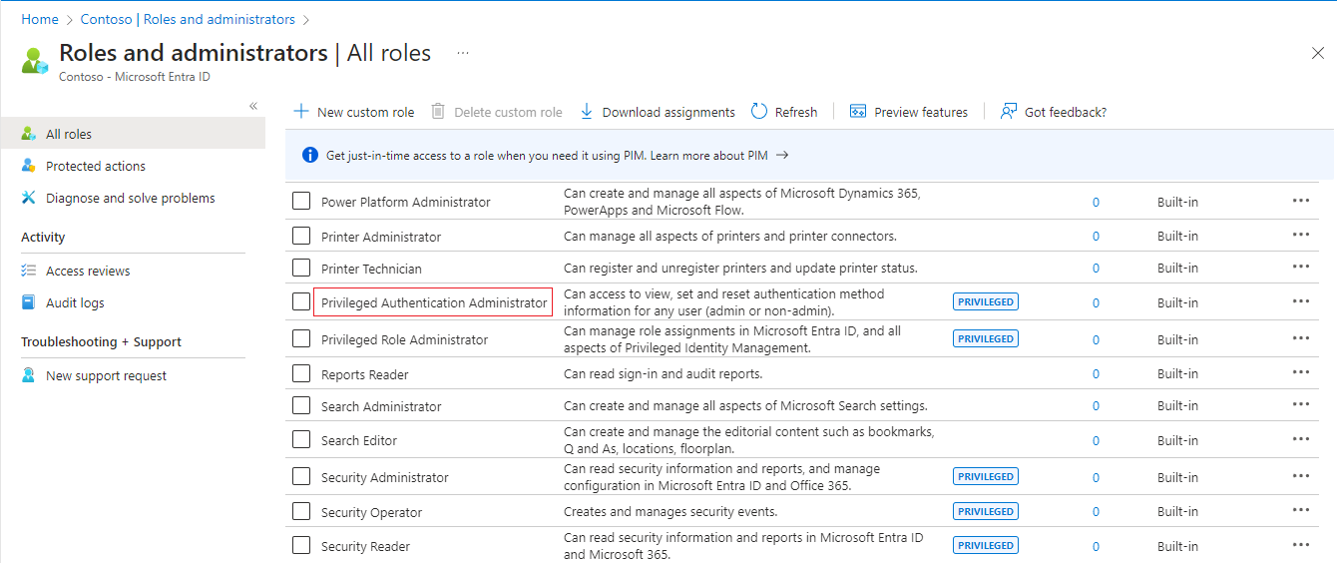Click the Delete custom role trash icon
The height and width of the screenshot is (563, 1337).
coord(438,112)
